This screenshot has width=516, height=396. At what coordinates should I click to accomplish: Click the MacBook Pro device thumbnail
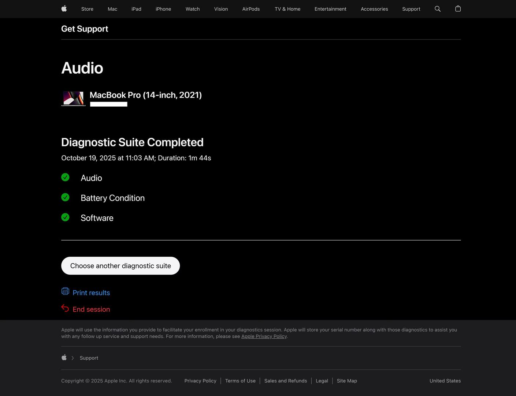click(x=73, y=98)
